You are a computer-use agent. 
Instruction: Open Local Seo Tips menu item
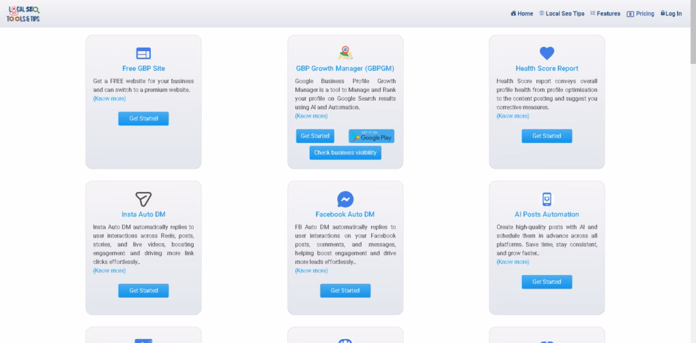(x=562, y=14)
